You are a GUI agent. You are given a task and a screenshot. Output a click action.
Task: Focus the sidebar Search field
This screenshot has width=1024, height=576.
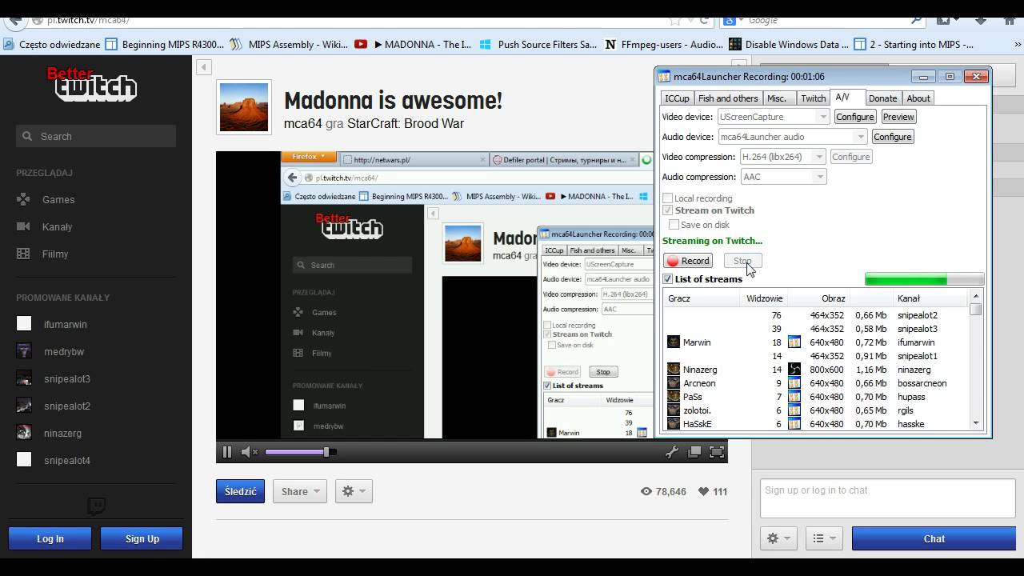pyautogui.click(x=96, y=136)
